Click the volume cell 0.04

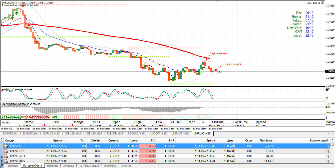click(x=98, y=146)
